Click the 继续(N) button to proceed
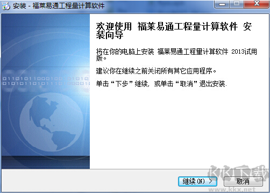 tap(197, 181)
